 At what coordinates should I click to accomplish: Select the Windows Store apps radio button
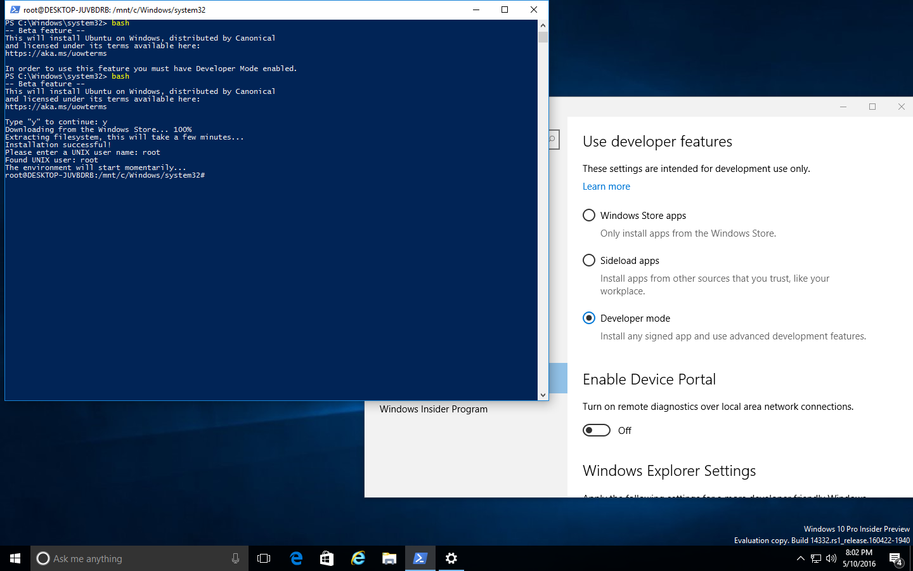tap(588, 215)
